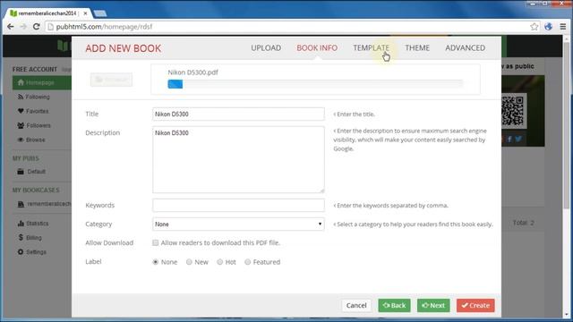Open Followers in sidebar

click(34, 125)
